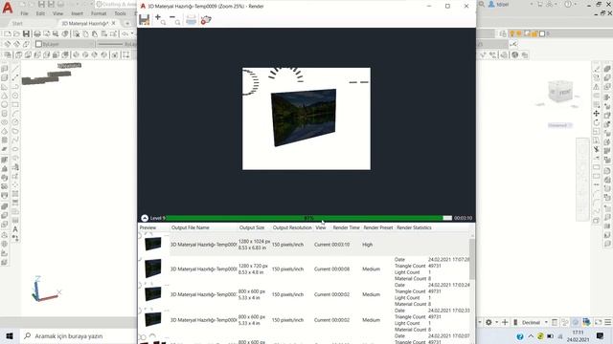Open the workspace switching gear icon
Viewport: 613px width, 344px height.
[x=488, y=322]
